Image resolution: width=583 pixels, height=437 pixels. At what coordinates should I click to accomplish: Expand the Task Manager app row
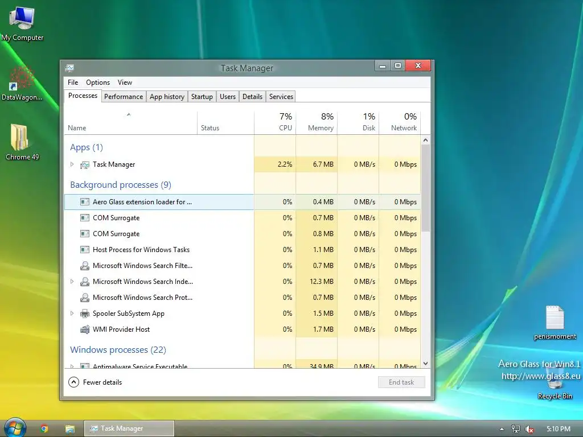coord(72,164)
